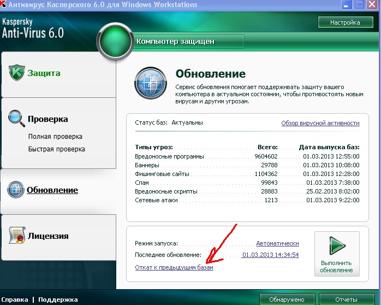
Task: Click the value 9604602
Action: (x=266, y=156)
